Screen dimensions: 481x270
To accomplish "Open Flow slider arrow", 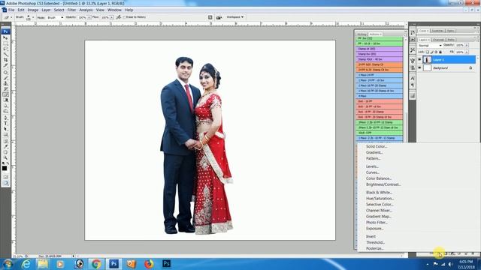I will point(111,17).
